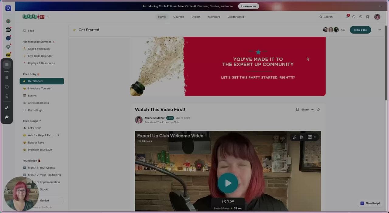Image resolution: width=389 pixels, height=213 pixels.
Task: Open the Circle logo in the community switcher
Action: click(8, 8)
